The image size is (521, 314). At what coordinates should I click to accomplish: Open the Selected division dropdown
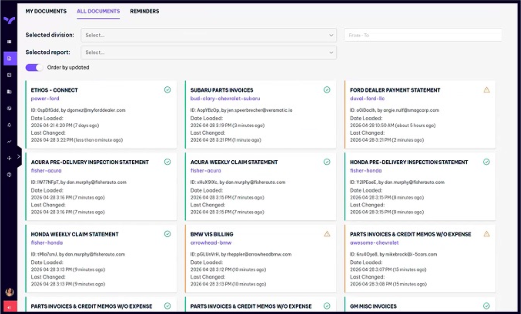tap(209, 35)
